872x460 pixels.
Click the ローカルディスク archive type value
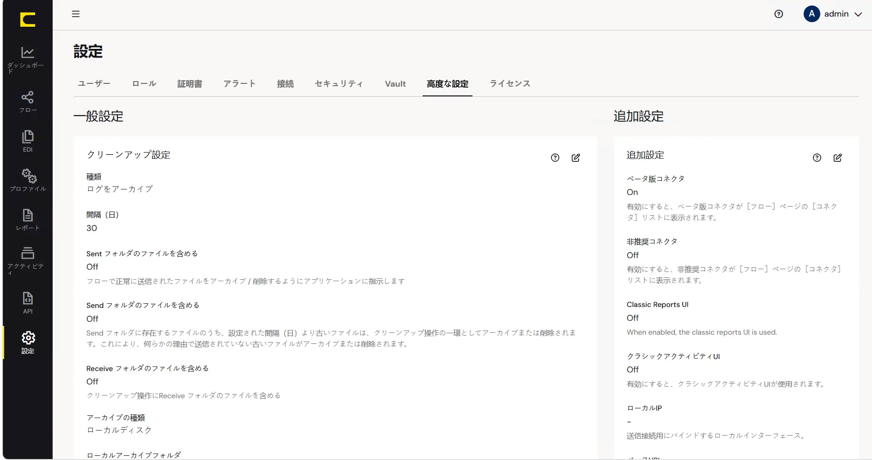pyautogui.click(x=119, y=430)
